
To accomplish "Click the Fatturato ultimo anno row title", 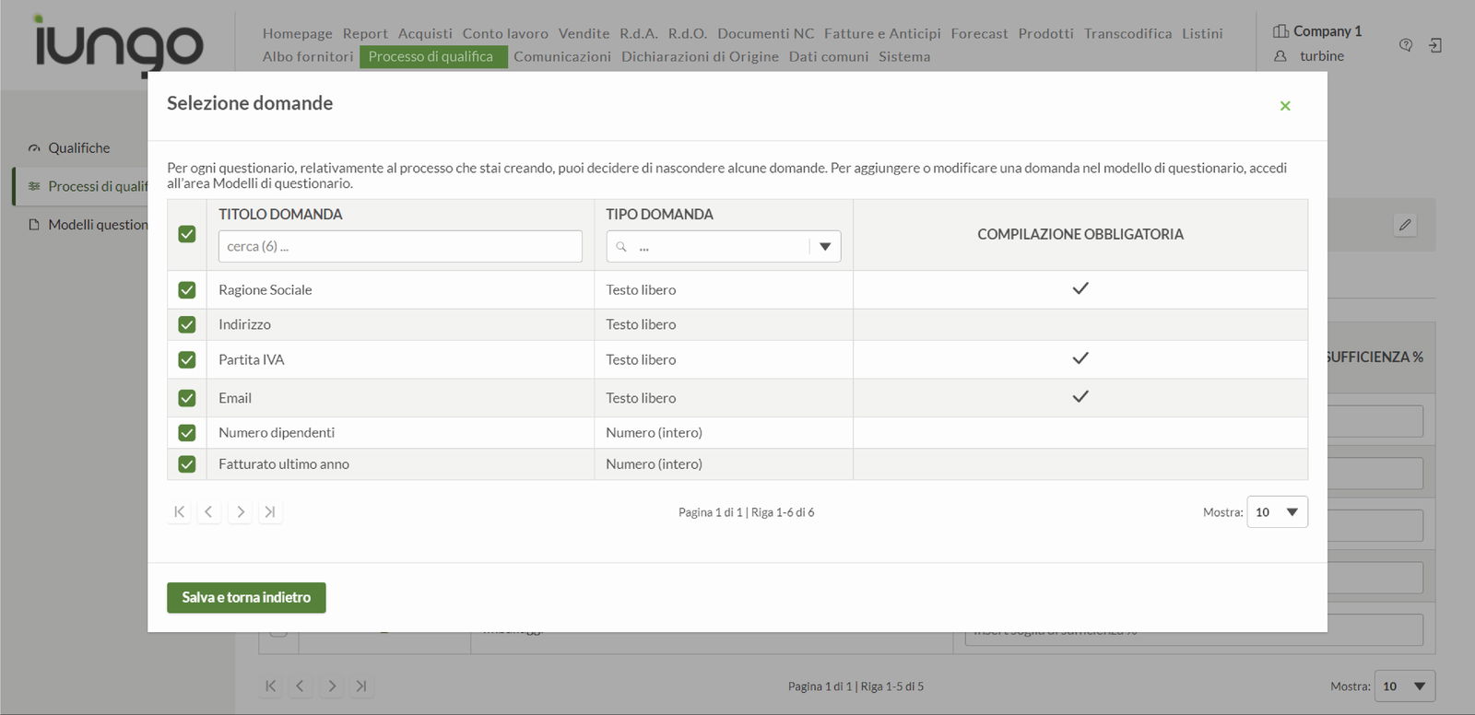I will point(284,464).
